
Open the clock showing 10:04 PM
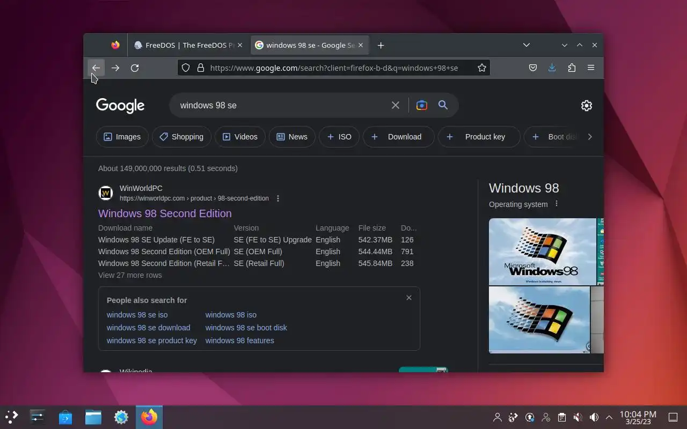pos(638,417)
